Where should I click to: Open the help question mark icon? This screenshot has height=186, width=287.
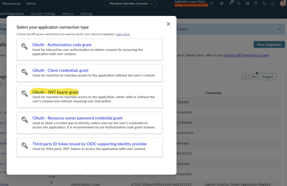[256, 3]
